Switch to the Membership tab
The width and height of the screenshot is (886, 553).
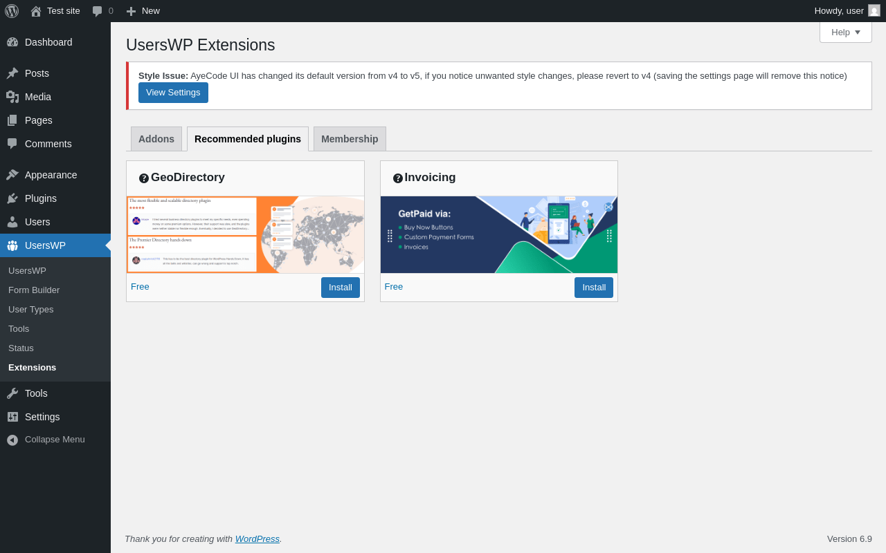(x=350, y=139)
